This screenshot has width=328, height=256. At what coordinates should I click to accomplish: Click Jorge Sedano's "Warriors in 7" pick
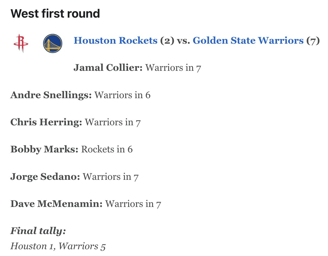pyautogui.click(x=111, y=177)
